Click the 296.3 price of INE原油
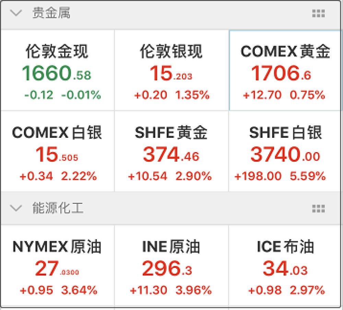343x310 pixels. coord(167,268)
